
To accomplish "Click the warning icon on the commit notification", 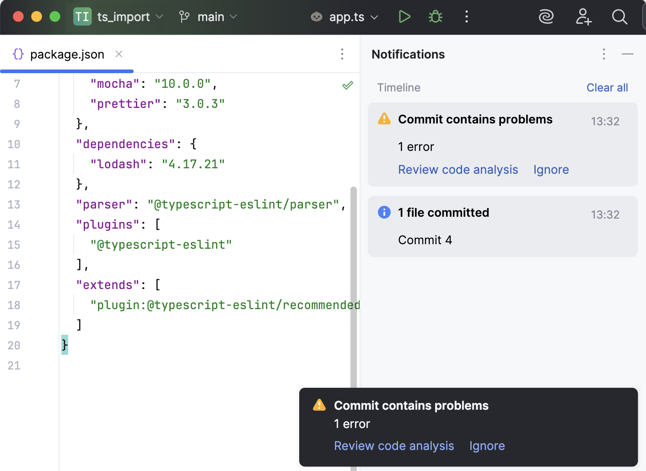I will [x=384, y=119].
